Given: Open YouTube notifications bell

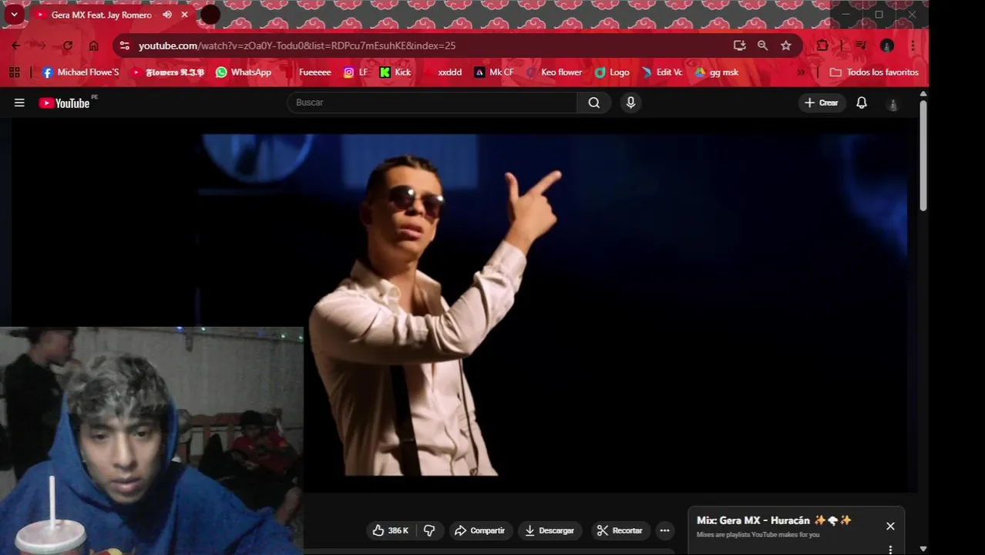Looking at the screenshot, I should coord(862,103).
